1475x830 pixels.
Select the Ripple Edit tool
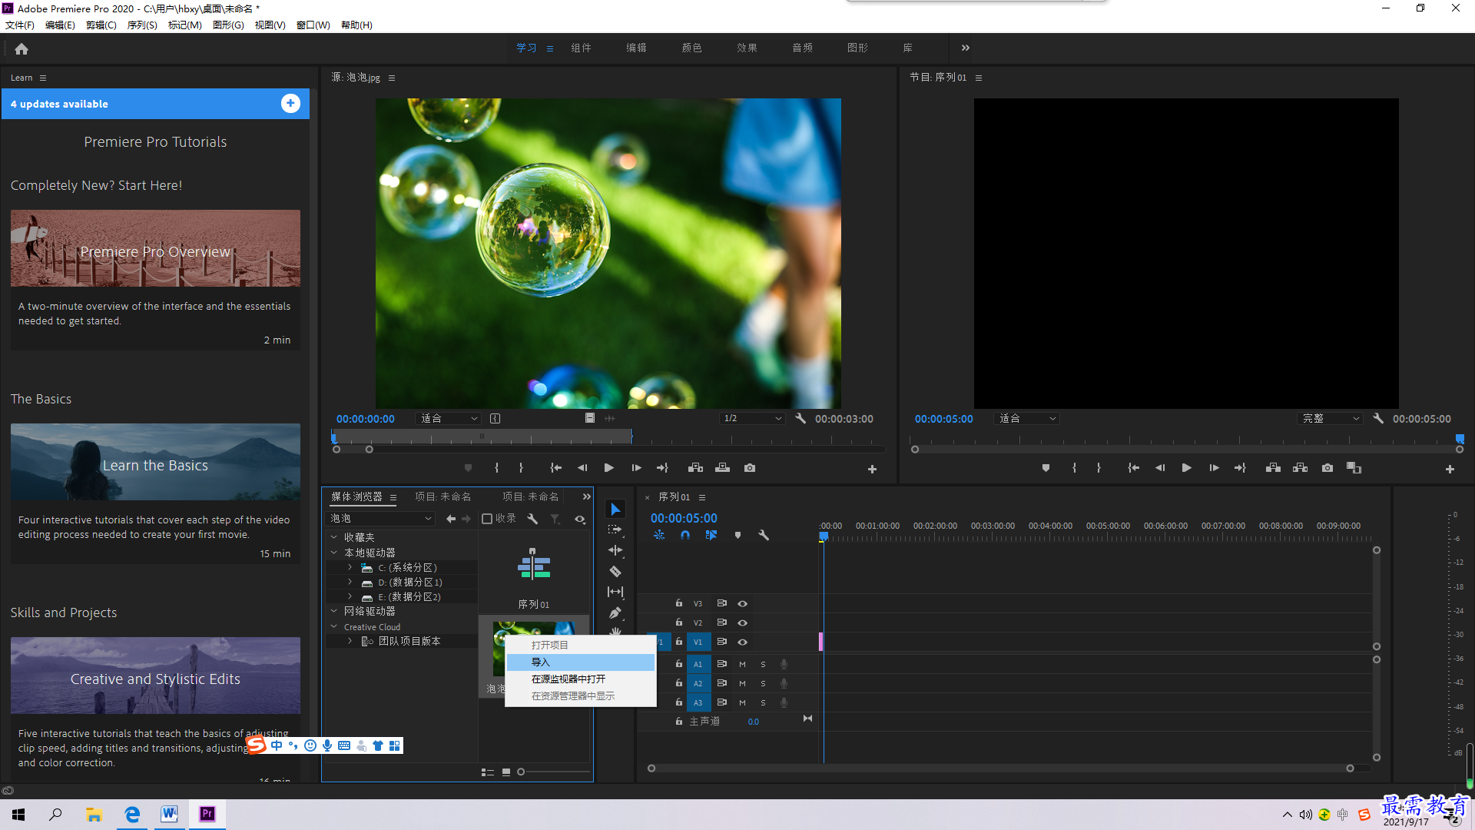pos(615,550)
